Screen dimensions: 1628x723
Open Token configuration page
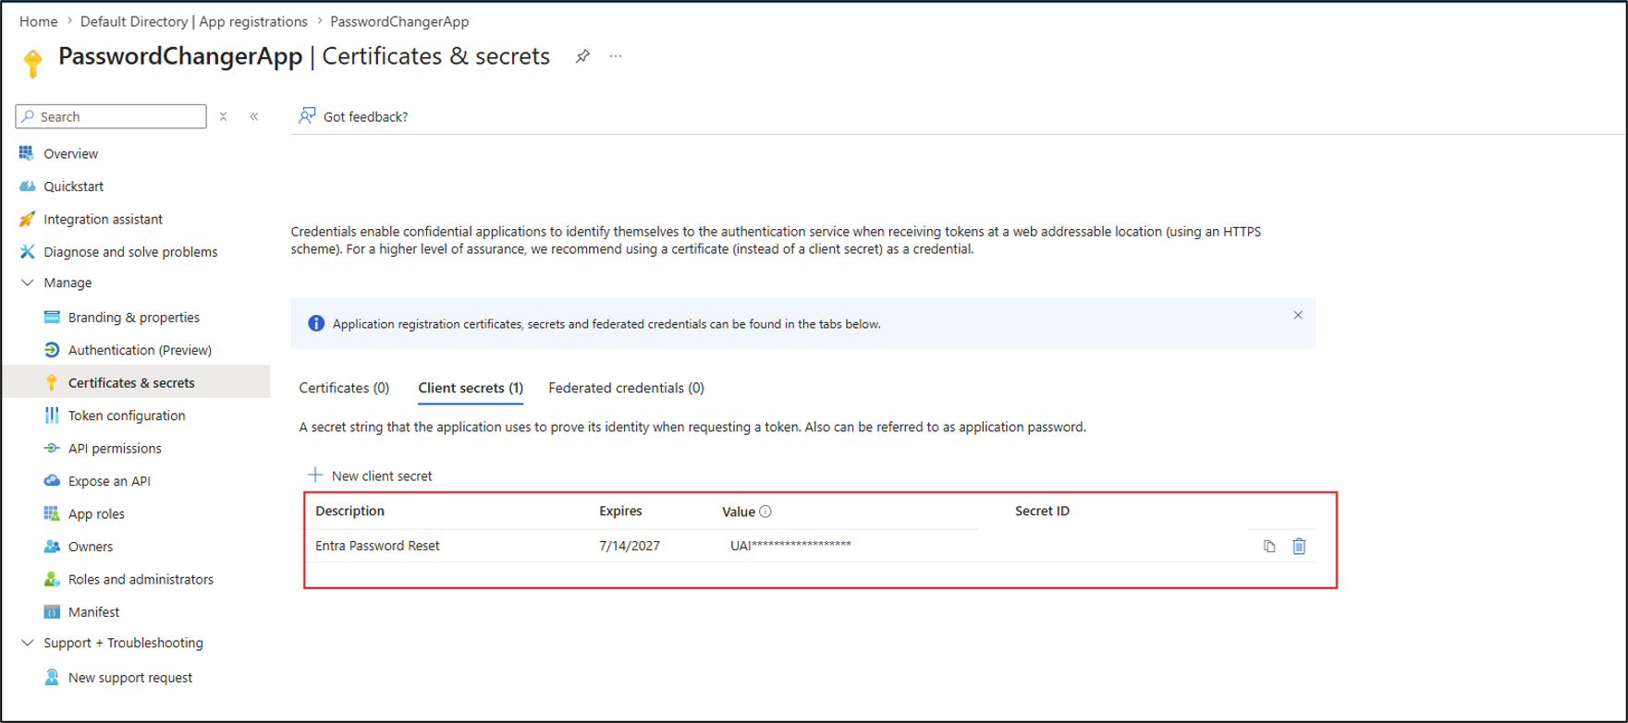point(127,416)
